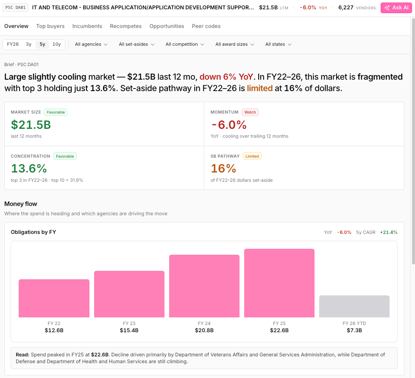Select the 5y time range
415x378 pixels.
[x=42, y=44]
